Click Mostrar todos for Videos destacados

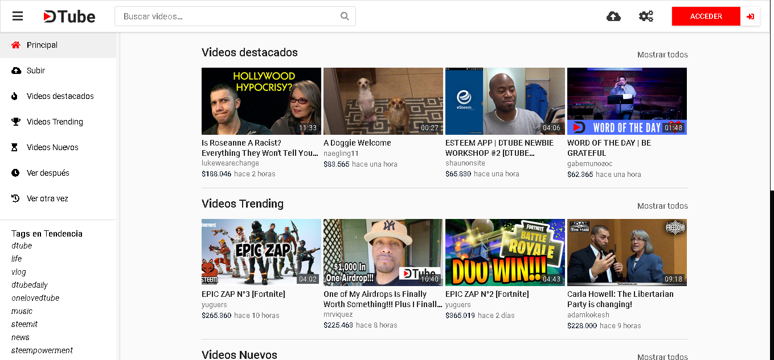point(662,55)
